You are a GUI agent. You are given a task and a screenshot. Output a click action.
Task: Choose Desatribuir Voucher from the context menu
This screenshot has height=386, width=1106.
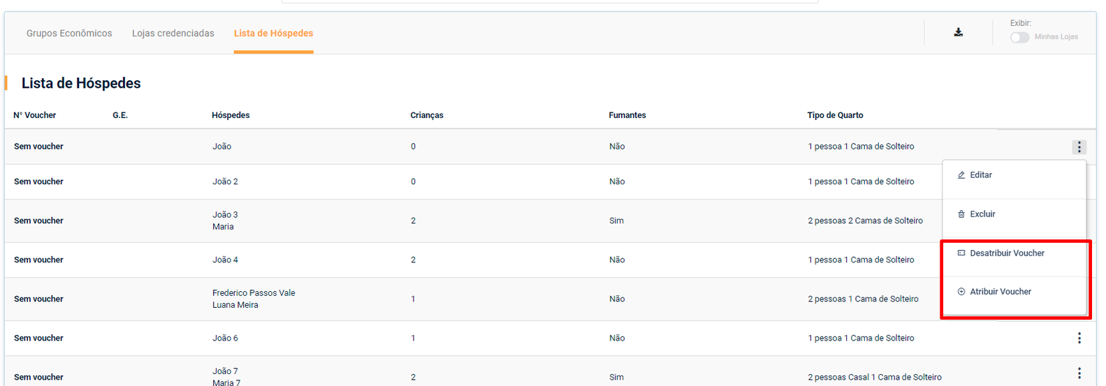point(1007,253)
